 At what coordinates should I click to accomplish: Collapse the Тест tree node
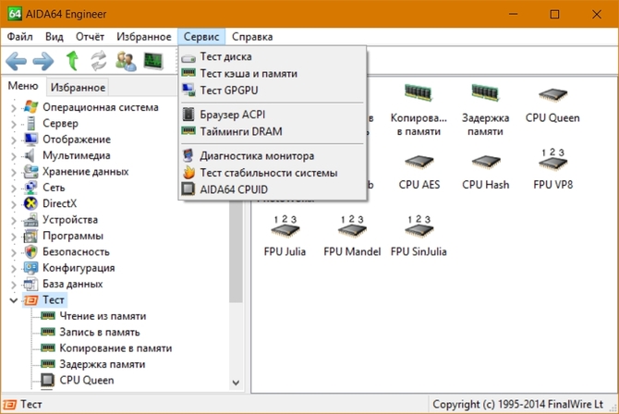14,300
